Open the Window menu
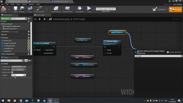The height and width of the screenshot is (103, 183). tap(31, 4)
